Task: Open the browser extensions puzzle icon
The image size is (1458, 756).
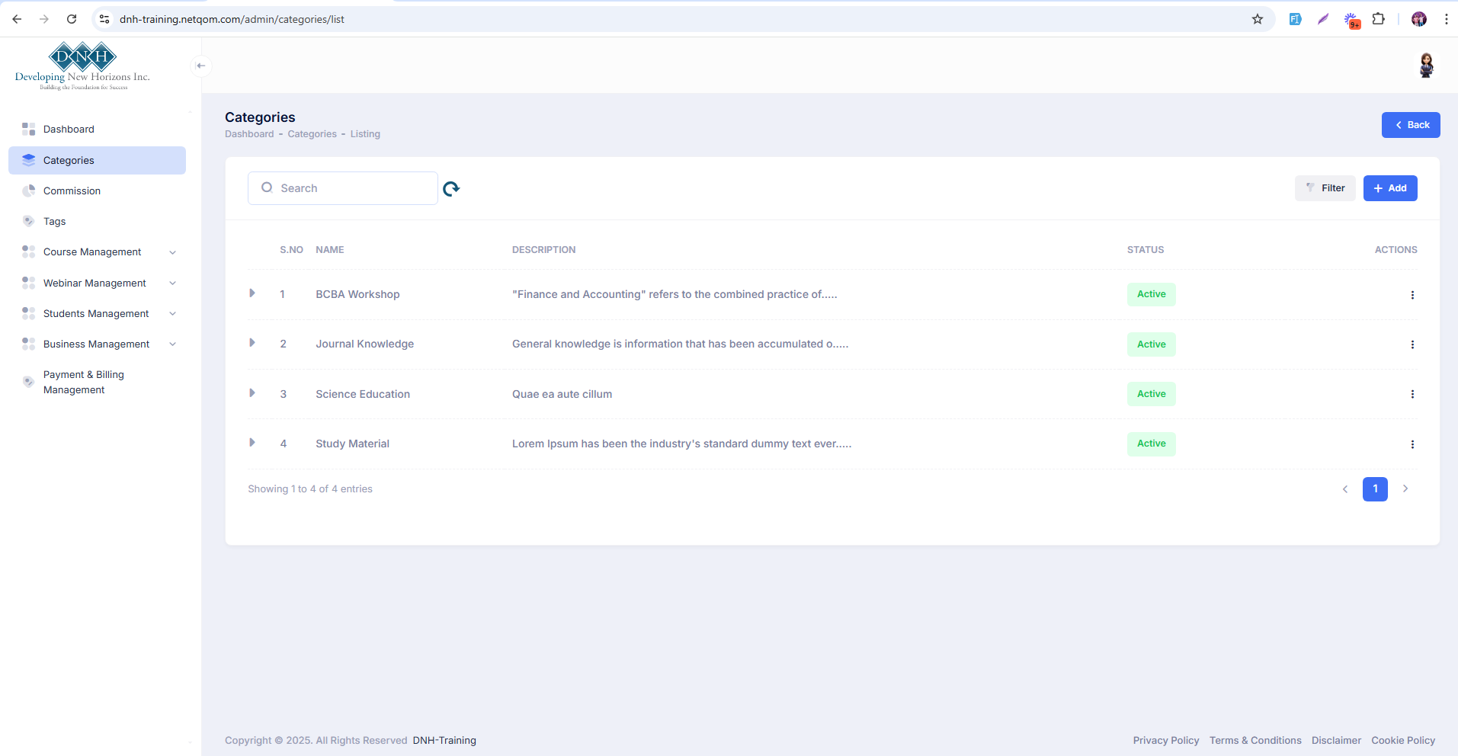Action: [1378, 19]
